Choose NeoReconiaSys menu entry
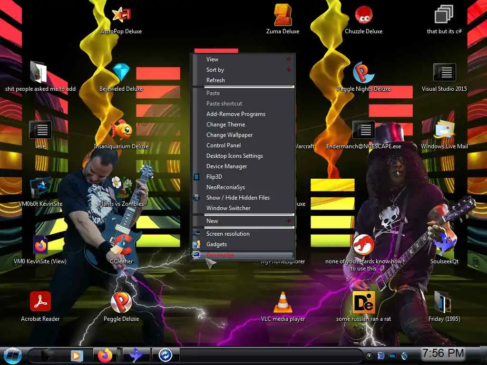Image resolution: width=487 pixels, height=365 pixels. click(x=243, y=187)
